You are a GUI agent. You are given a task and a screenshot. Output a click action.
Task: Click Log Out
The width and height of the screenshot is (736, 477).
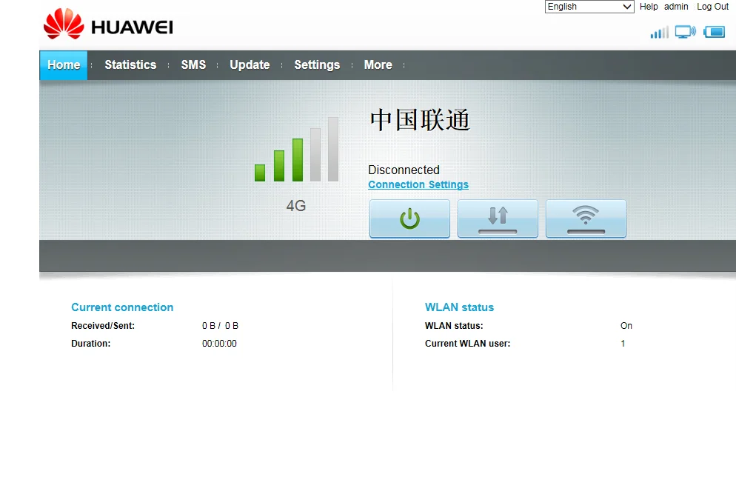pos(712,7)
